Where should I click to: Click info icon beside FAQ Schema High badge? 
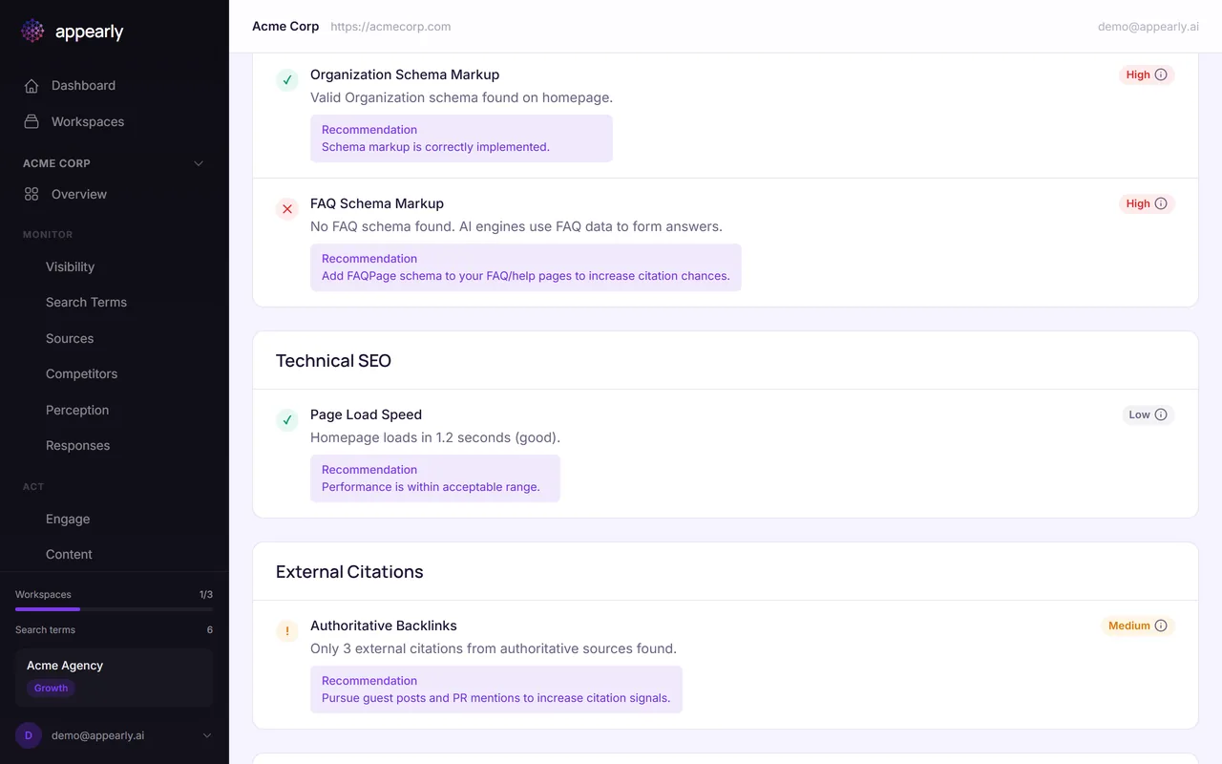tap(1161, 203)
